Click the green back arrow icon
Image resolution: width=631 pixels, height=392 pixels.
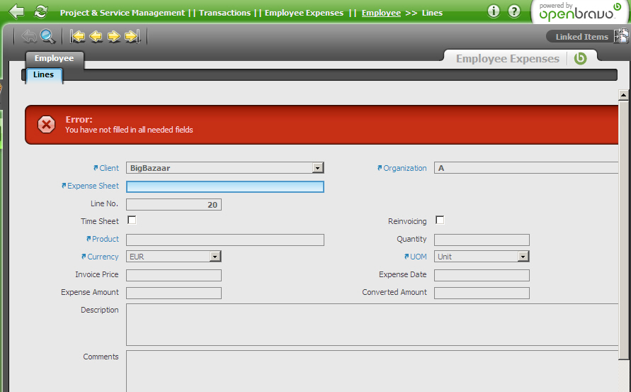(17, 11)
